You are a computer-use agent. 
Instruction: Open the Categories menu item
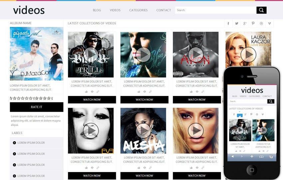(139, 10)
